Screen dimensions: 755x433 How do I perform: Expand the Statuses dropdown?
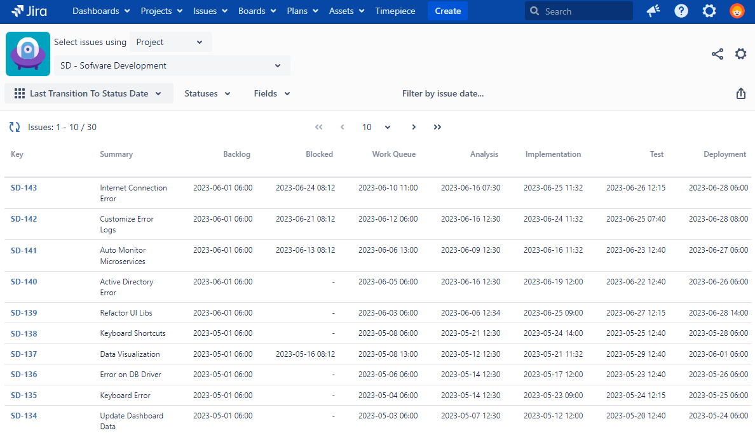pos(207,93)
